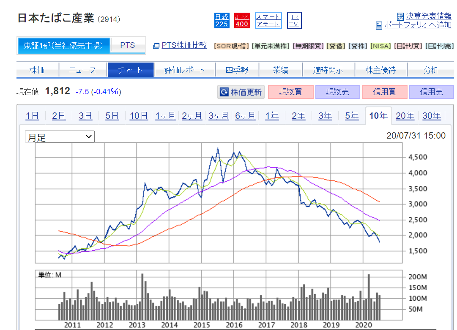The image size is (457, 330).
Task: Show the 5年 chart range
Action: click(x=352, y=116)
